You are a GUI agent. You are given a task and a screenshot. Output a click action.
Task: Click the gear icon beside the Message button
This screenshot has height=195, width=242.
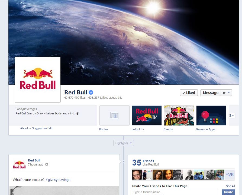click(224, 93)
